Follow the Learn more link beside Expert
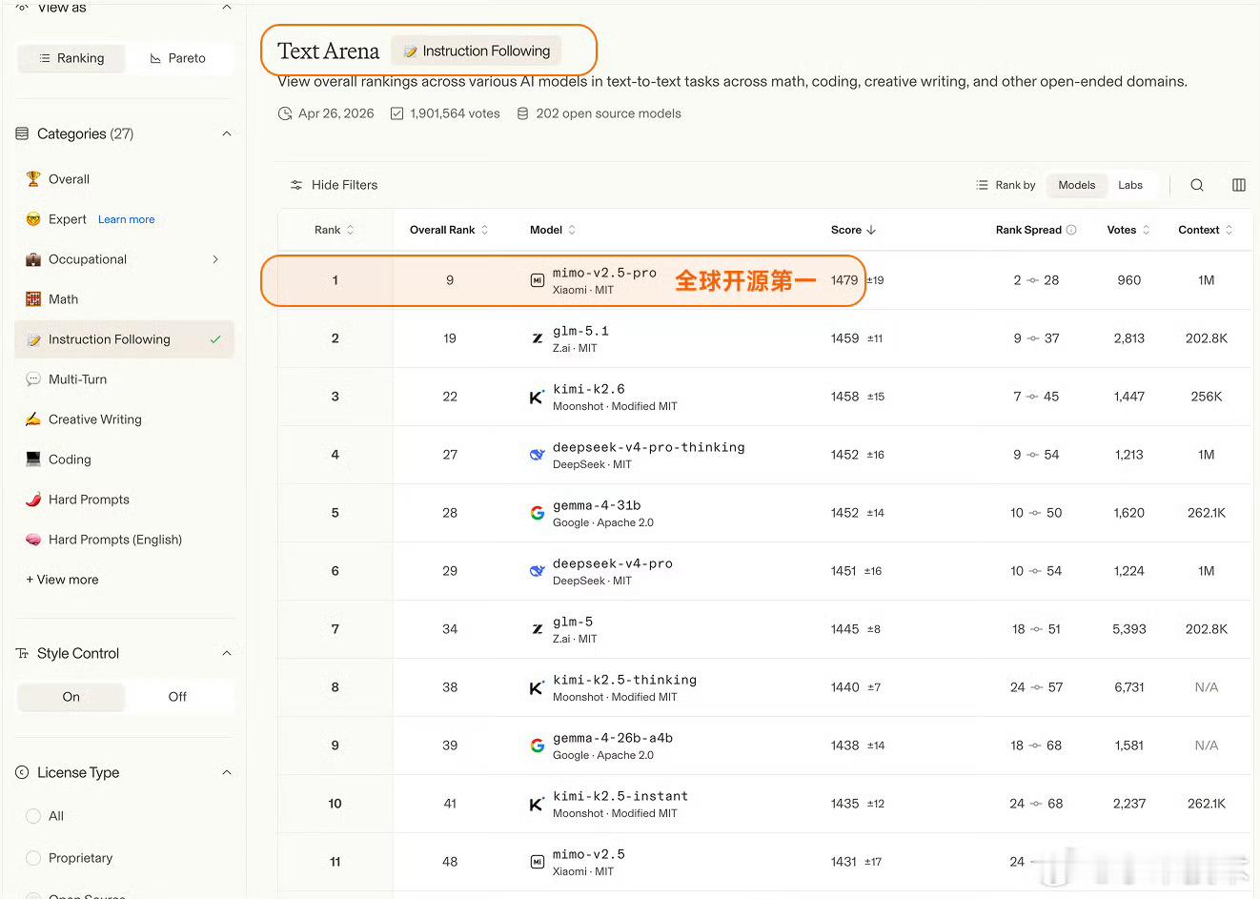The height and width of the screenshot is (899, 1260). click(x=127, y=219)
